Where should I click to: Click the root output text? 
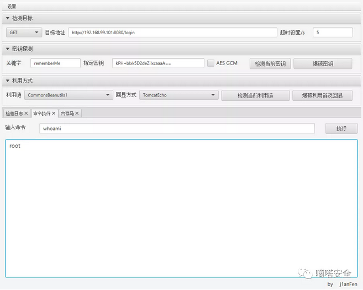[15, 146]
